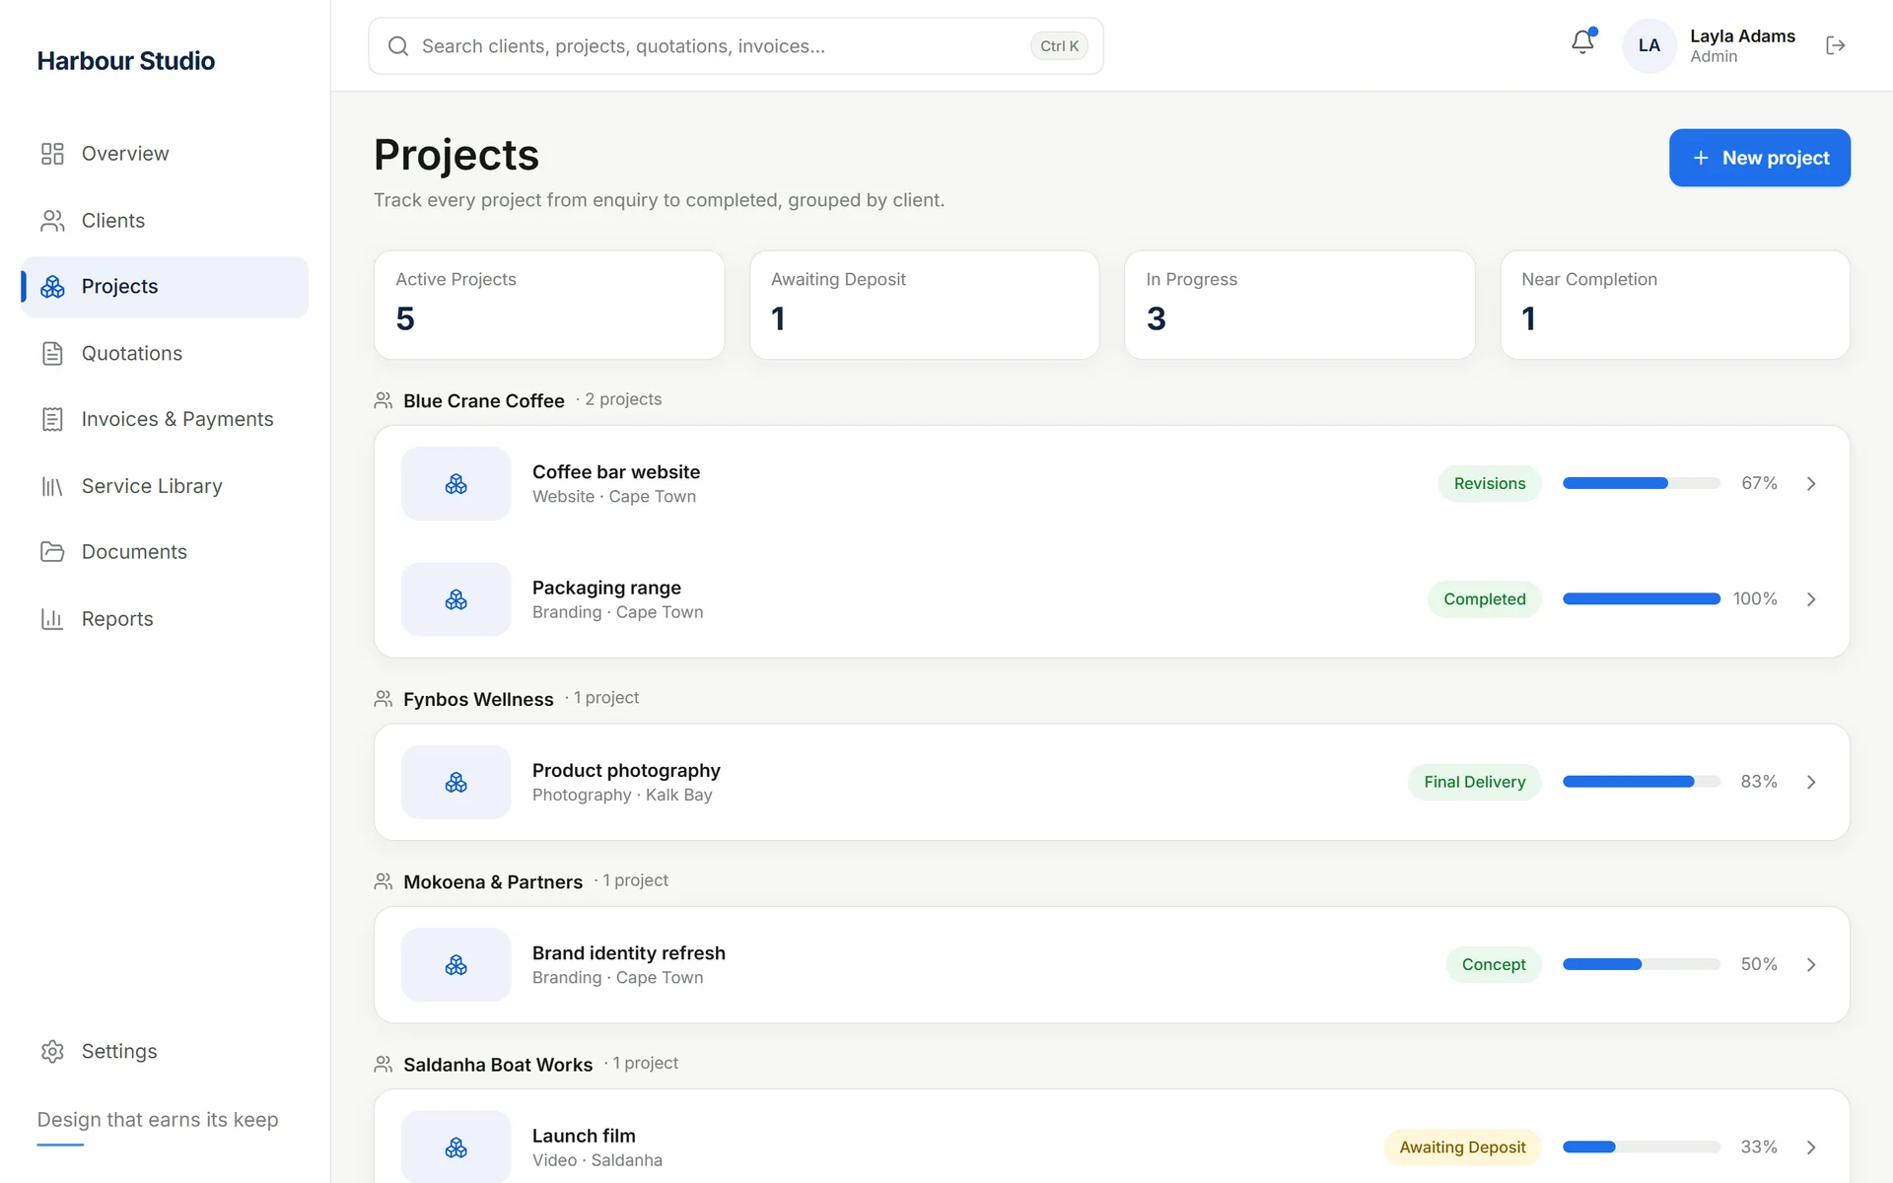Click the client icon beside Fynbos Wellness
The image size is (1893, 1183).
coord(384,699)
